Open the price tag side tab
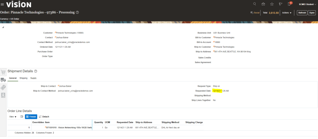 click(3, 87)
